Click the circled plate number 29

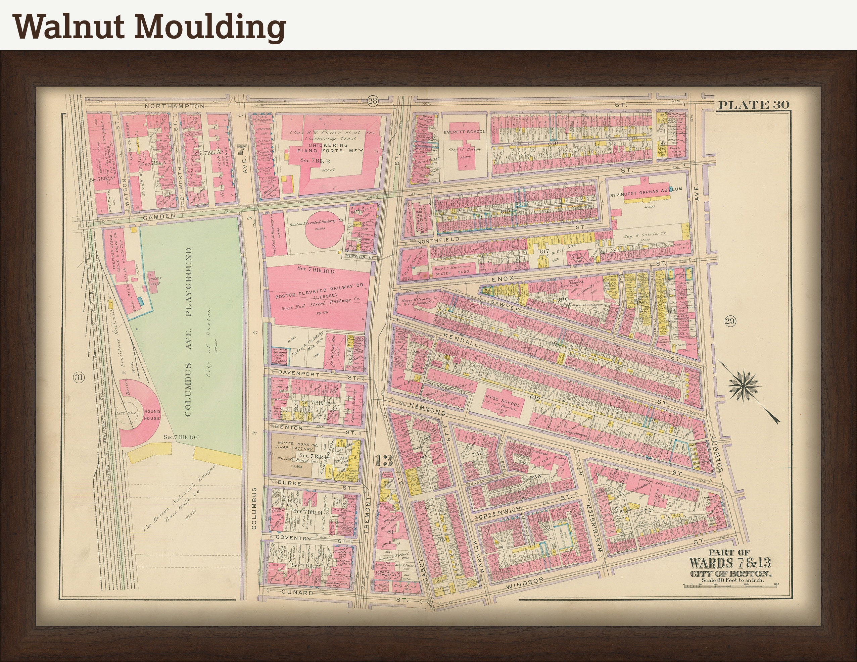click(730, 321)
